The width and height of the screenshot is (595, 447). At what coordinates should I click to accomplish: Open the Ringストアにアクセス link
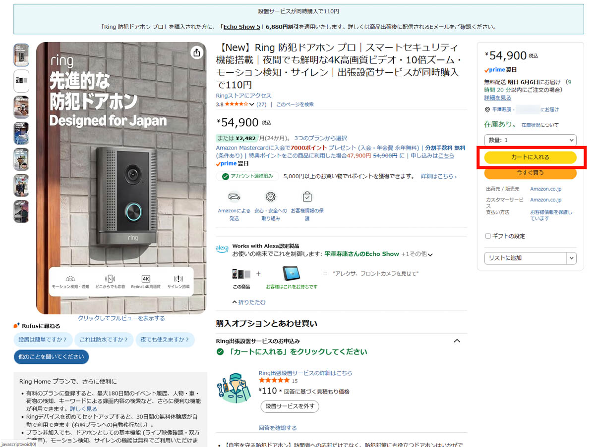pos(244,96)
